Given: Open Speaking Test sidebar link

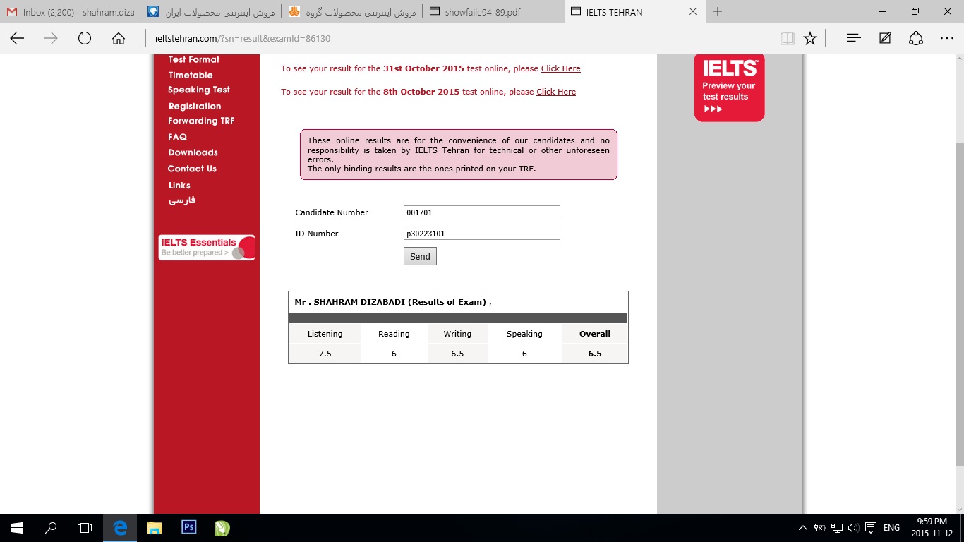Looking at the screenshot, I should pyautogui.click(x=199, y=90).
